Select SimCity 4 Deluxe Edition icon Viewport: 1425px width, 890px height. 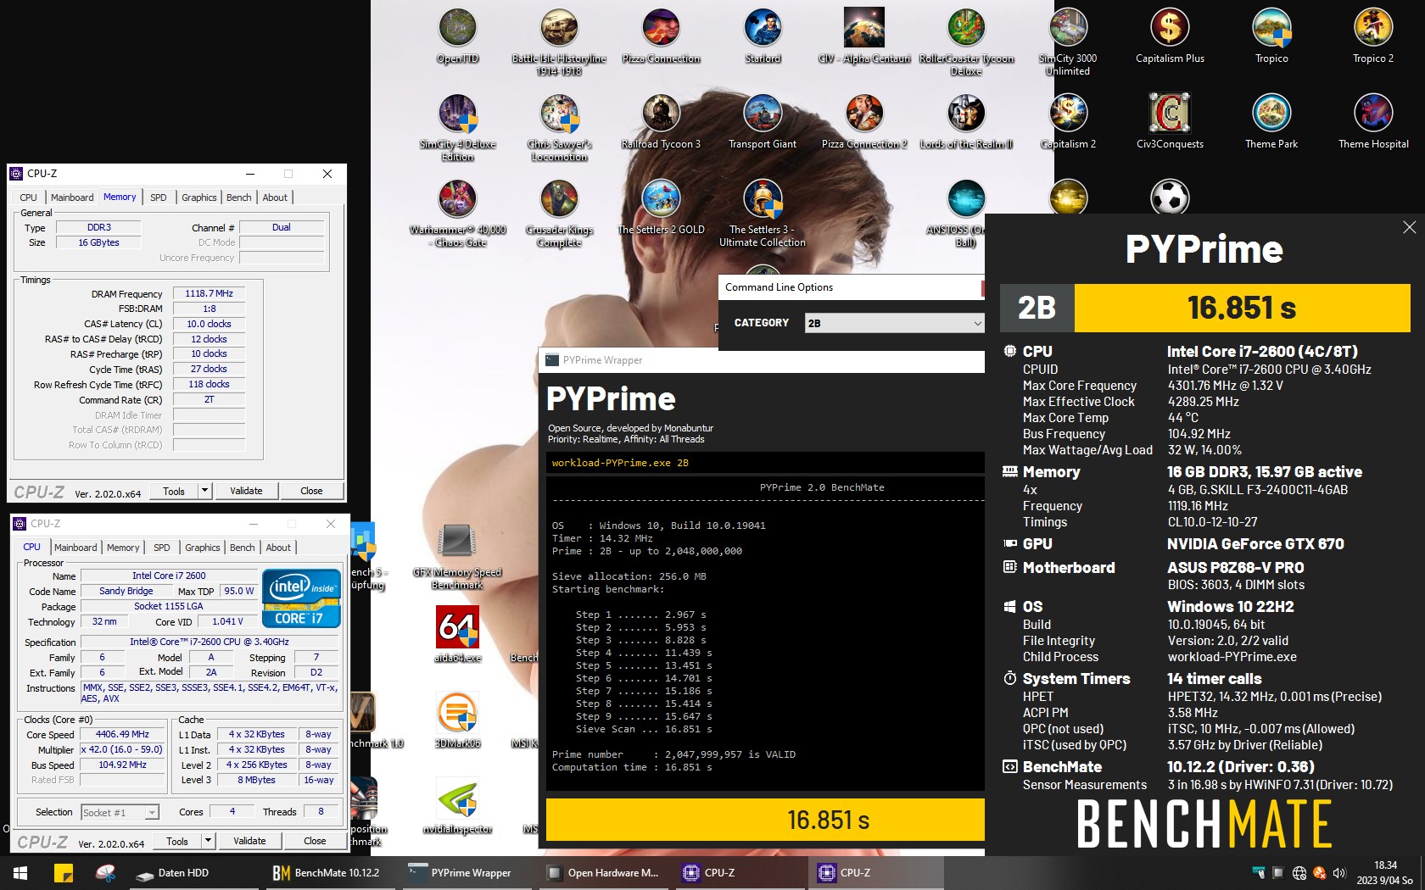457,128
